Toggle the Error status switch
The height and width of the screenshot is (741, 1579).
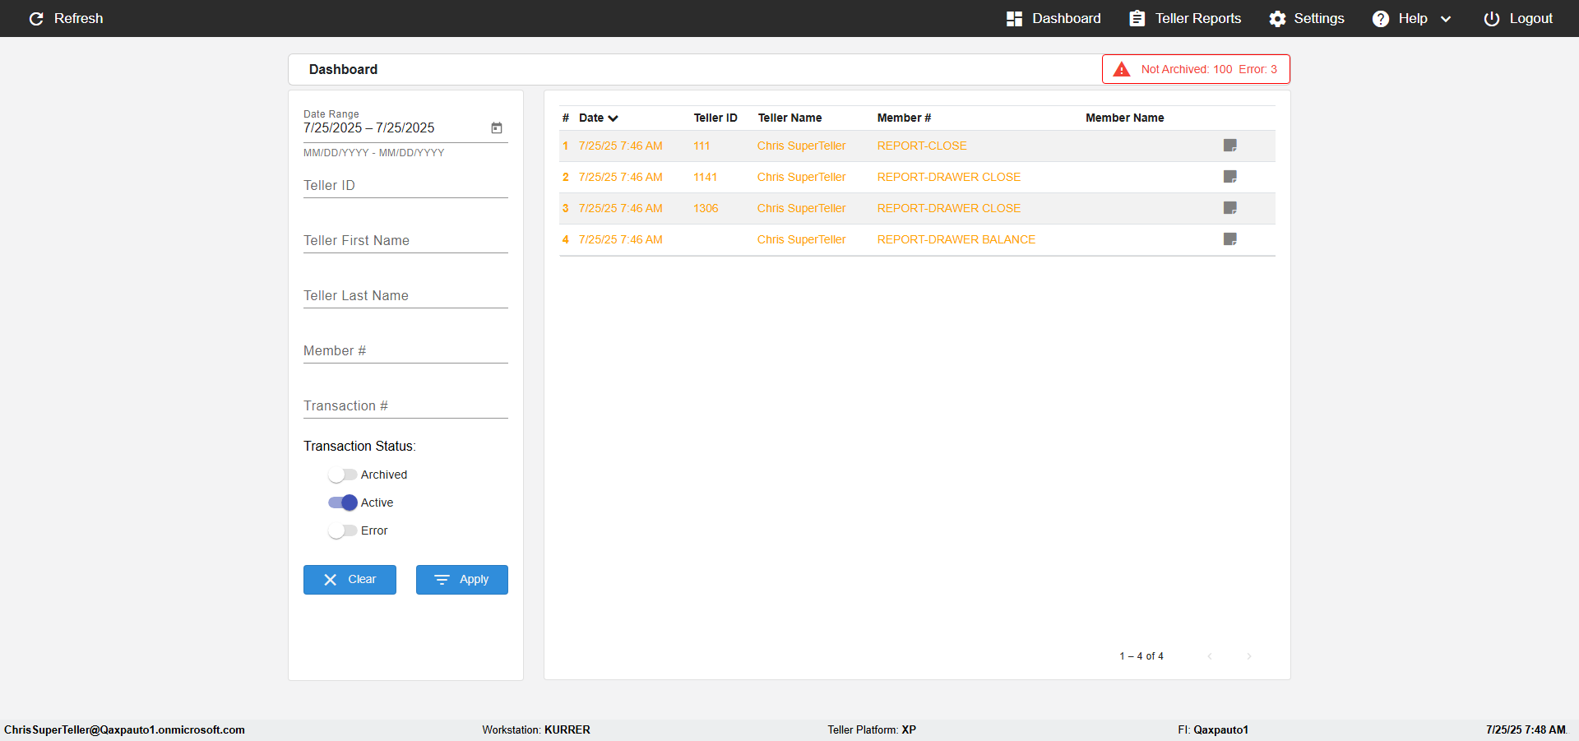click(342, 530)
